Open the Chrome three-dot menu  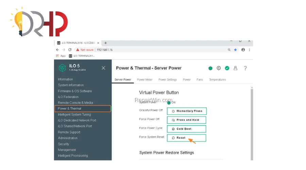tap(250, 50)
